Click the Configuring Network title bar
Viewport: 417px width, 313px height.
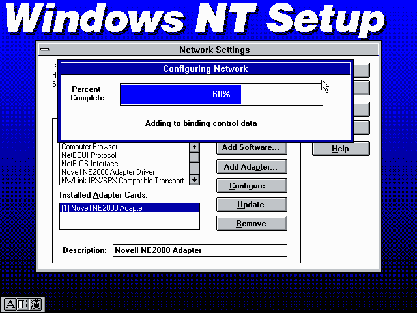click(x=205, y=68)
